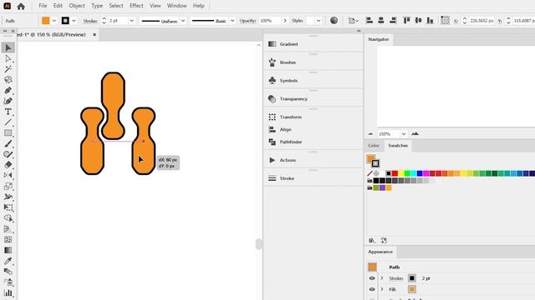Select the Direct Selection tool
Screen dimensions: 535x300
8,58
